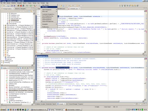
Task: Choose New Editor in the Window menu
Action: pos(49,7)
